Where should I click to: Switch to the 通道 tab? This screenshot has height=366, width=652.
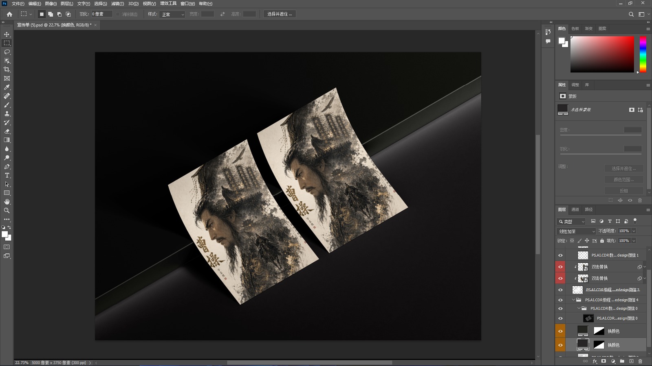[575, 209]
